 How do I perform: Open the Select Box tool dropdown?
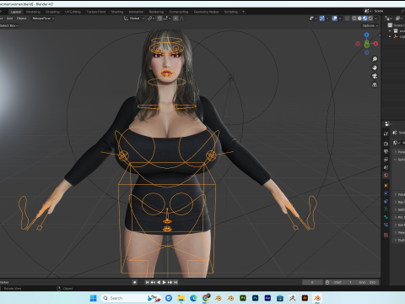[x=9, y=25]
